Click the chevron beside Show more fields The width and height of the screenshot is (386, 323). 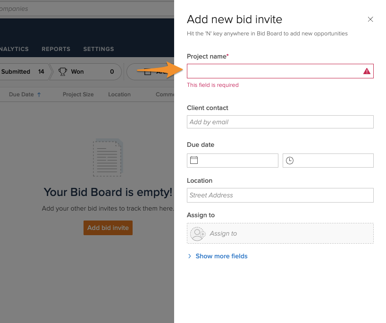click(x=190, y=256)
